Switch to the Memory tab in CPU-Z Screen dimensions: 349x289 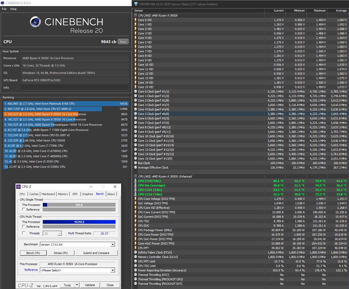[x=63, y=194]
